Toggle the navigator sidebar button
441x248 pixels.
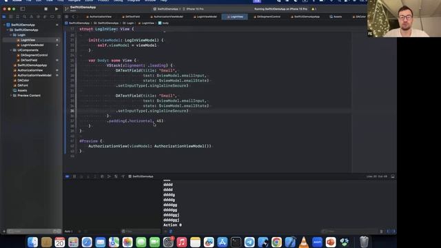click(x=23, y=9)
